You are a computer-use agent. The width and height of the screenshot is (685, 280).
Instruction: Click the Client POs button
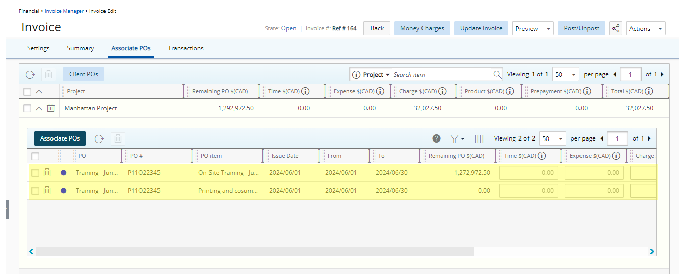click(83, 74)
